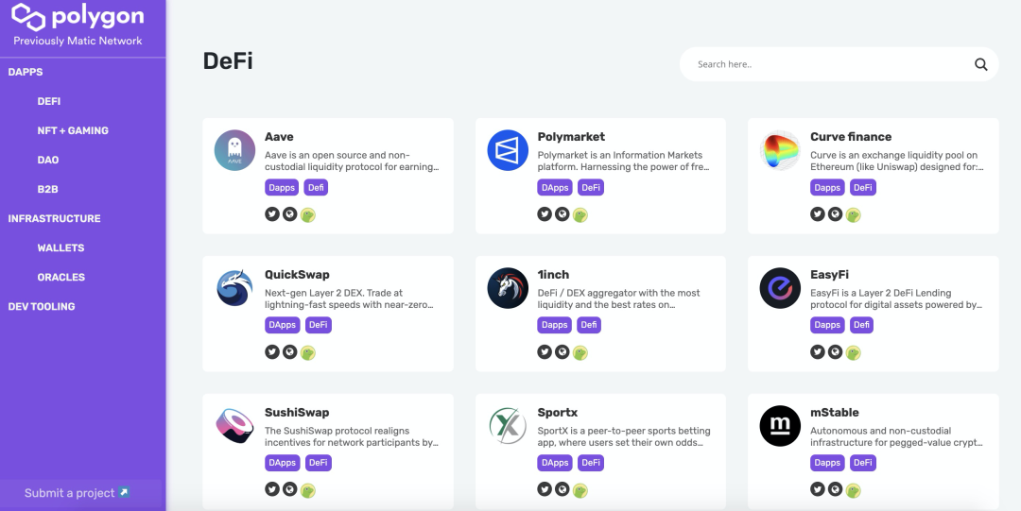Click the Polygon logo in sidebar
The width and height of the screenshot is (1021, 511).
click(78, 17)
